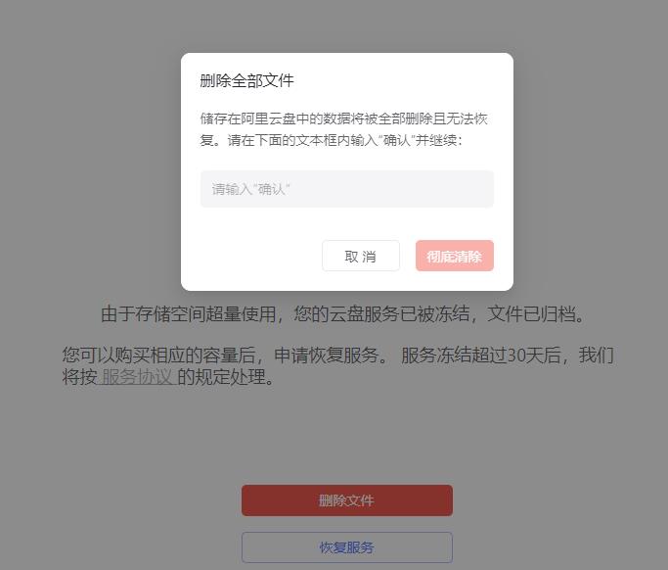The width and height of the screenshot is (668, 570).
Task: Click the dark red 删除文件 button behind the overlay
Action: pos(347,500)
